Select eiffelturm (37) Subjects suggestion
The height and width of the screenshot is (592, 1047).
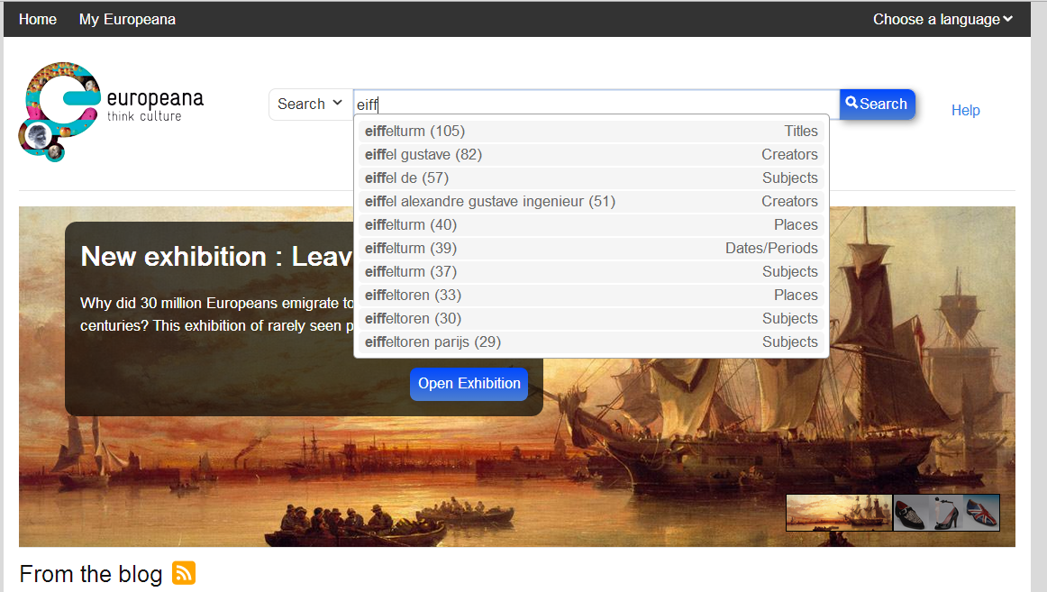coord(591,271)
